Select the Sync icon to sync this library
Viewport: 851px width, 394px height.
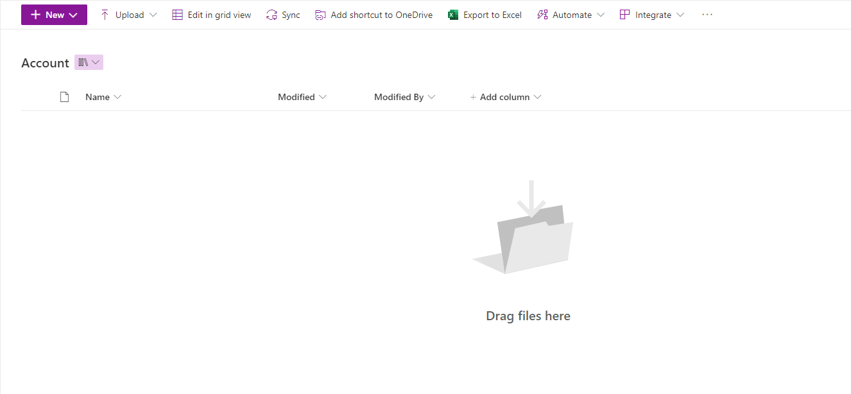click(x=271, y=14)
